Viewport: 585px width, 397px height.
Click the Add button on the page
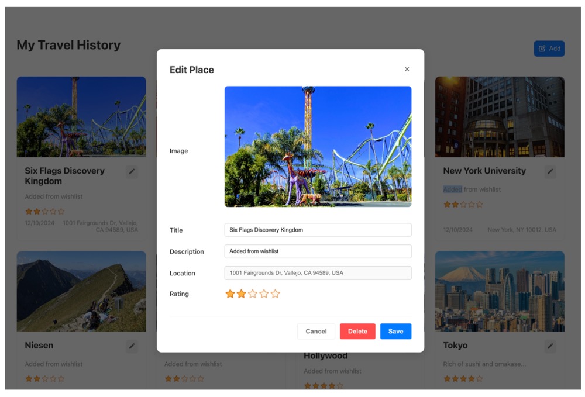(549, 49)
